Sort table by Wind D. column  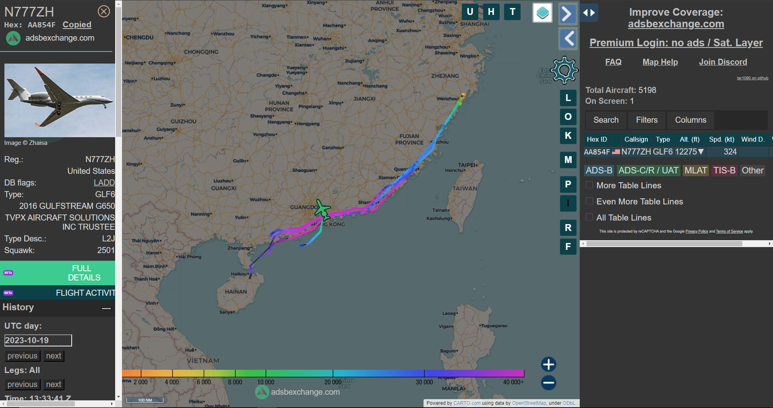[x=753, y=139]
